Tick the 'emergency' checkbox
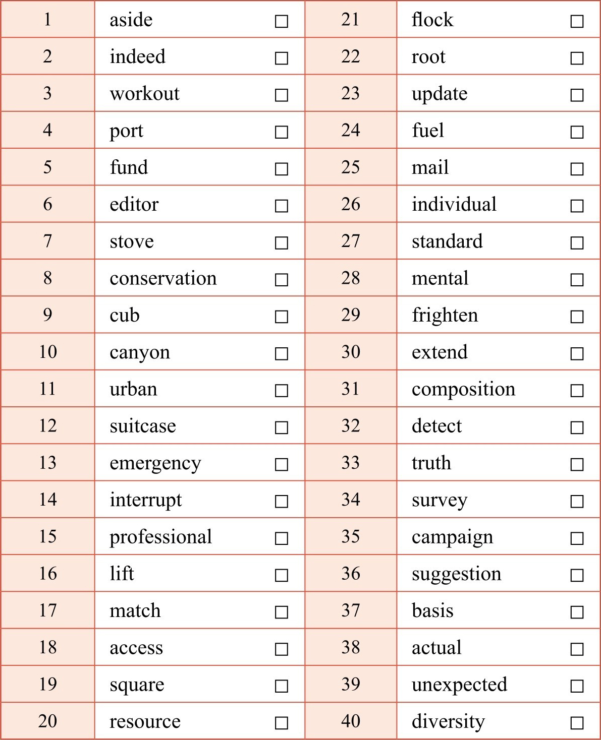The height and width of the screenshot is (740, 601). click(x=282, y=464)
